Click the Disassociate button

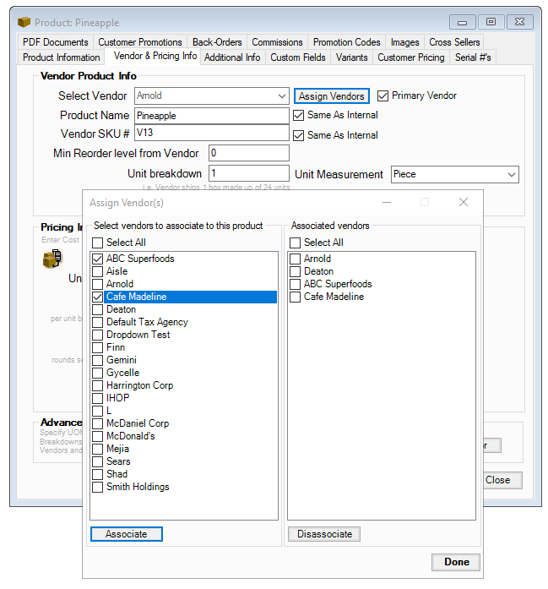[324, 534]
